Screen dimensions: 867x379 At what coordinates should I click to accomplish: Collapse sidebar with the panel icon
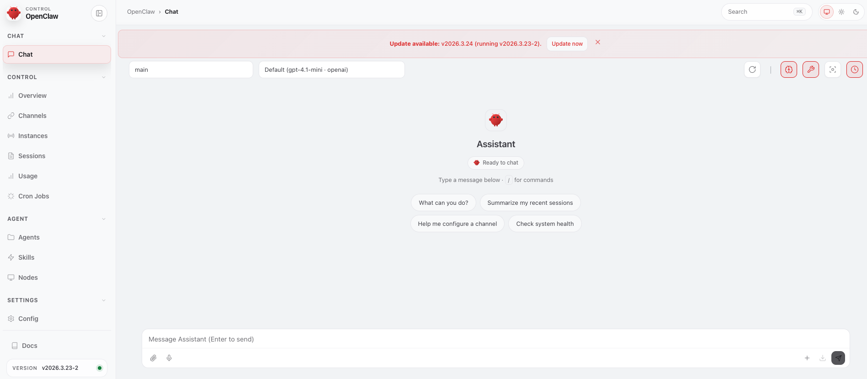click(x=99, y=13)
